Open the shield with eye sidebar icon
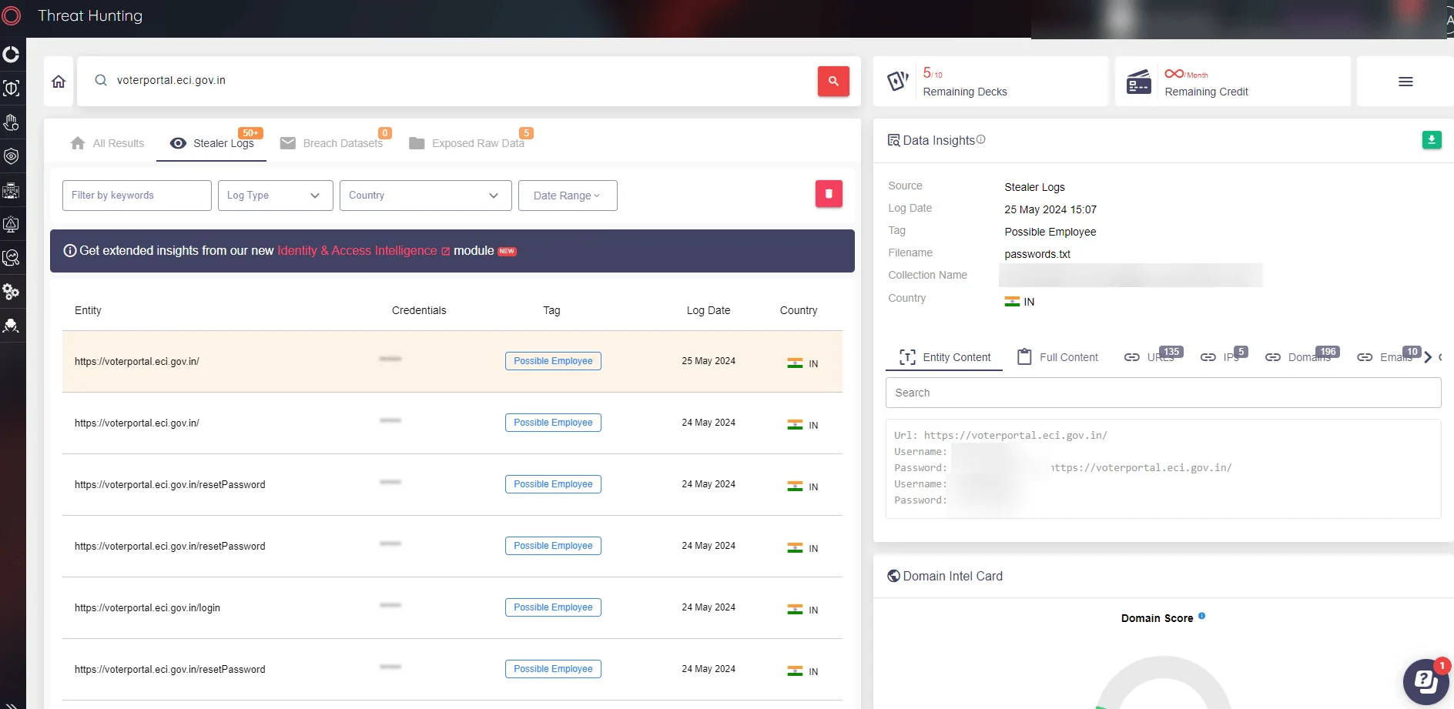 (12, 156)
